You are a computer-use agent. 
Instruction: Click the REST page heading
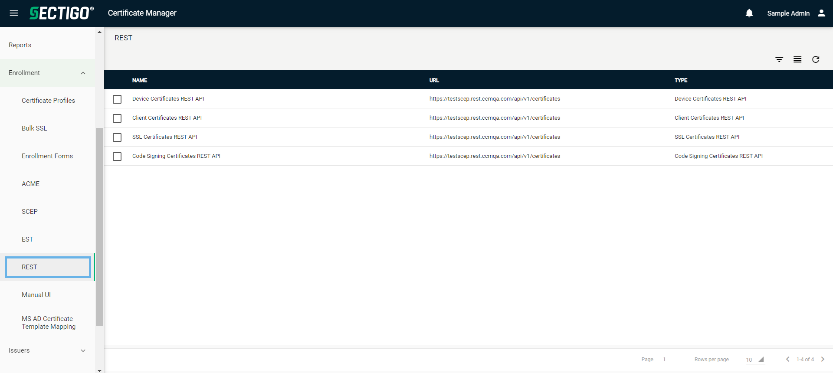123,38
